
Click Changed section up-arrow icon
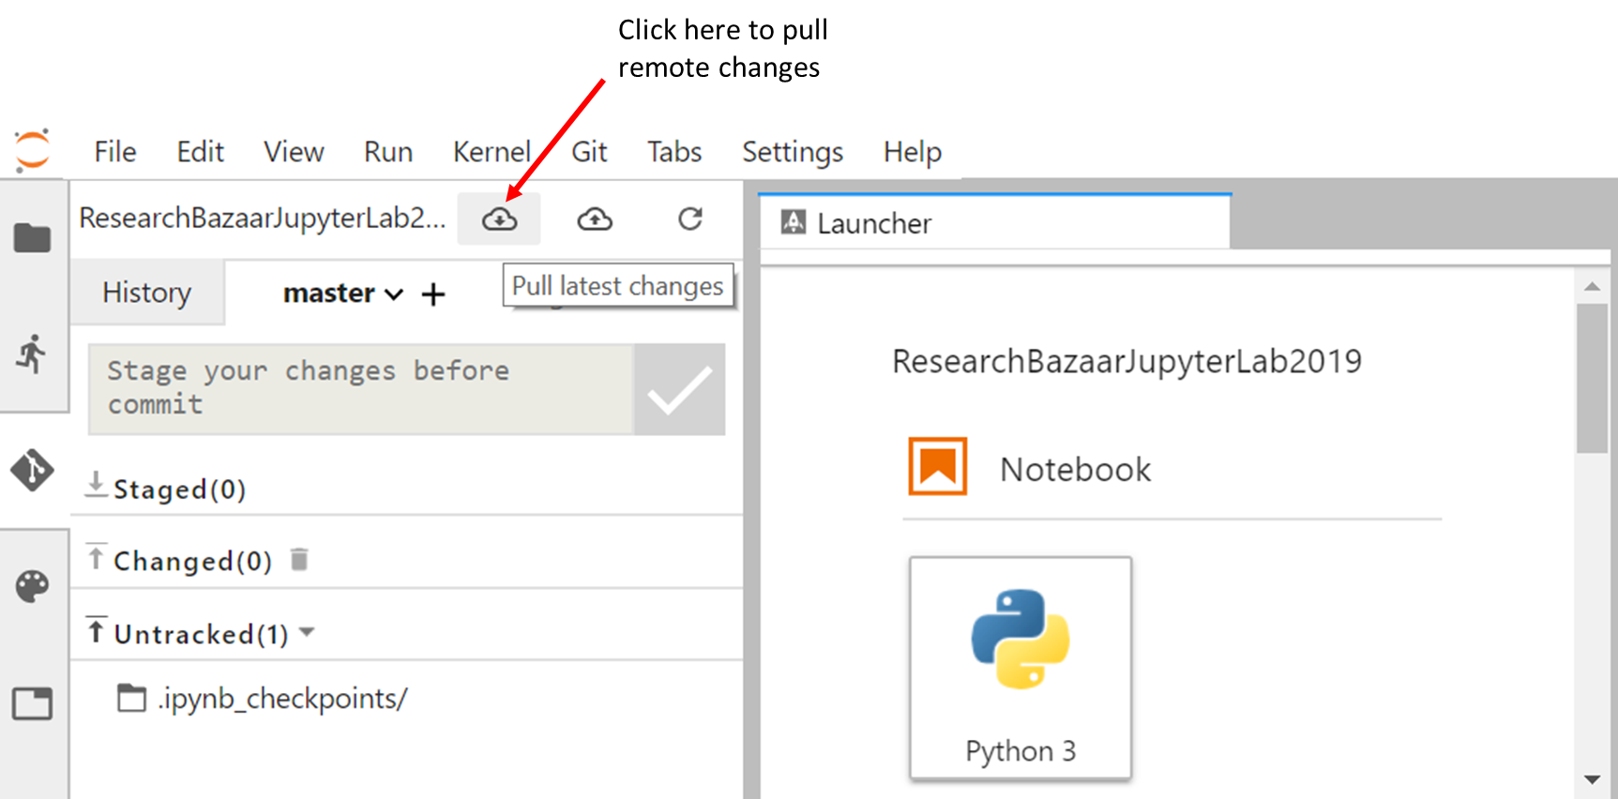[96, 556]
